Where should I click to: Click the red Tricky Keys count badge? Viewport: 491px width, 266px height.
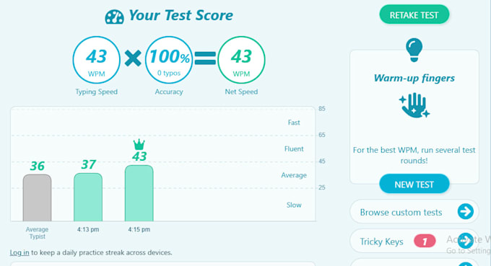[x=425, y=241]
